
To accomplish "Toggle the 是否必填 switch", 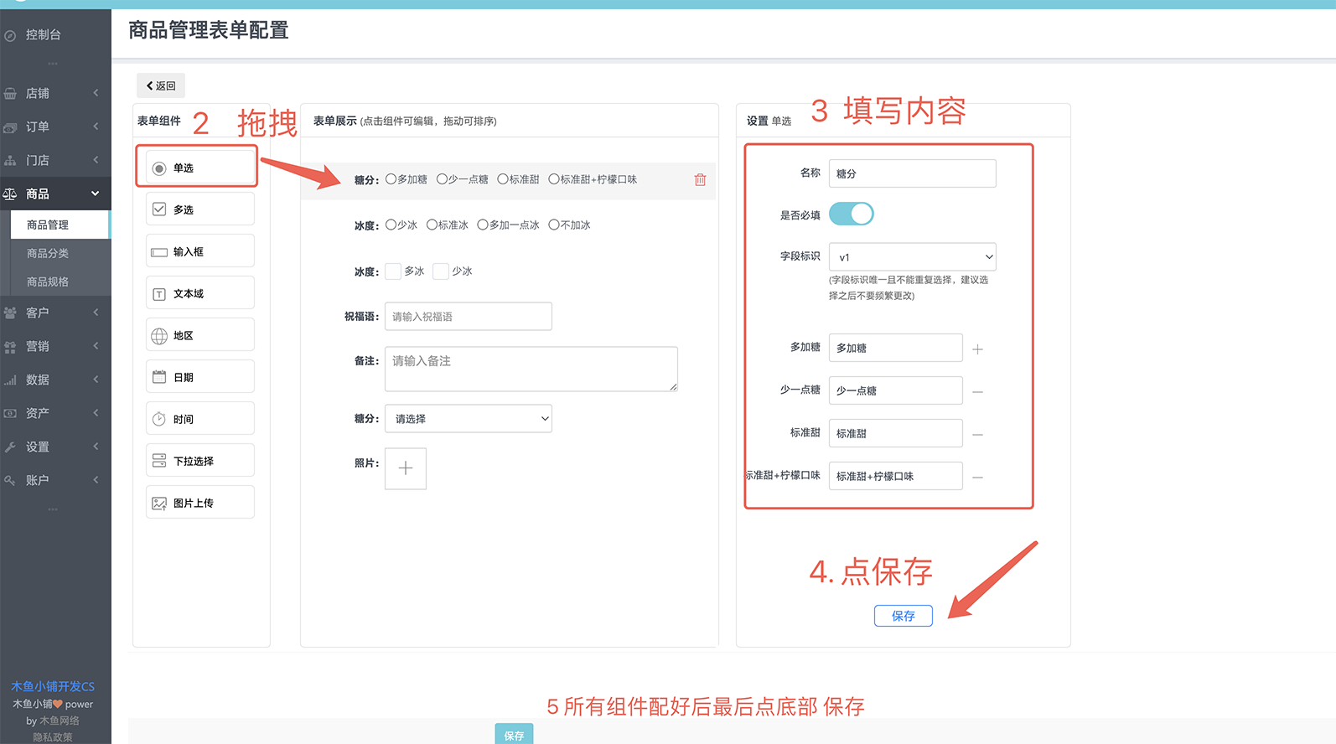I will pyautogui.click(x=851, y=214).
